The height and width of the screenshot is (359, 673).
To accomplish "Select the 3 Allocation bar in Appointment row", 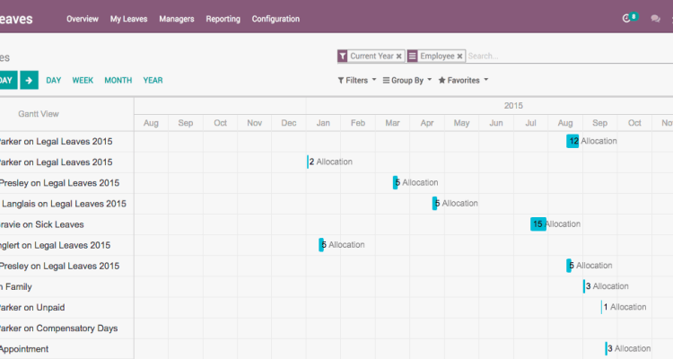I will (x=606, y=349).
